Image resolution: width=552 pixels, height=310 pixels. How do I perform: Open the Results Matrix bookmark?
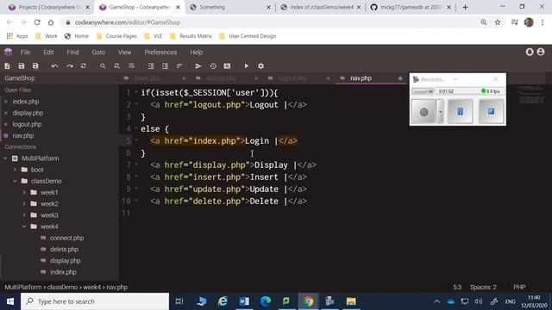[191, 36]
